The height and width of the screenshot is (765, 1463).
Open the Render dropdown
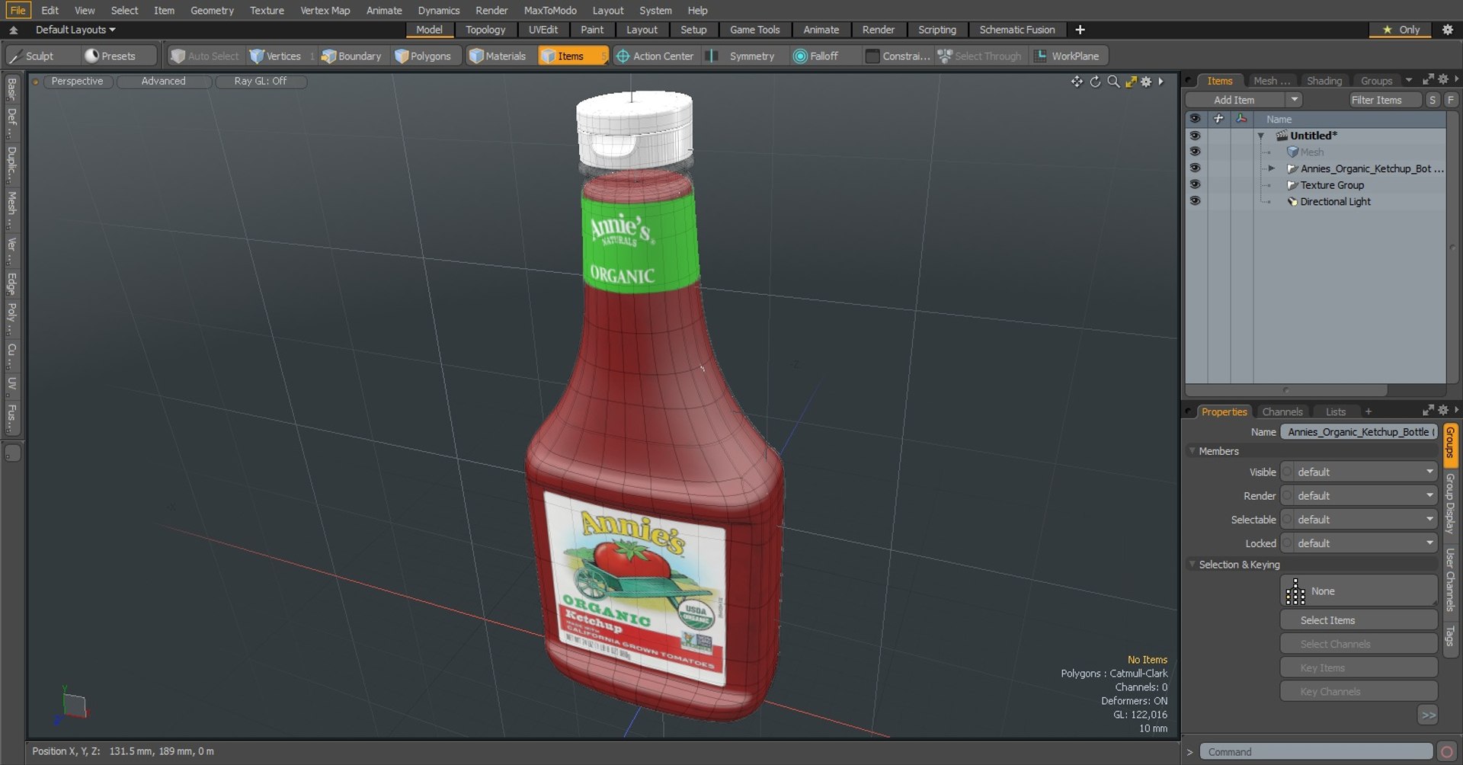point(1359,495)
